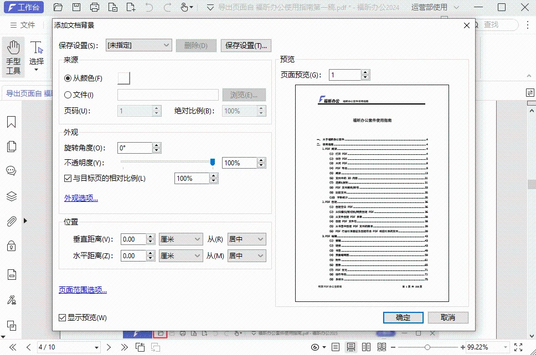
Task: Select the Hand tool (手型工具)
Action: click(x=13, y=58)
